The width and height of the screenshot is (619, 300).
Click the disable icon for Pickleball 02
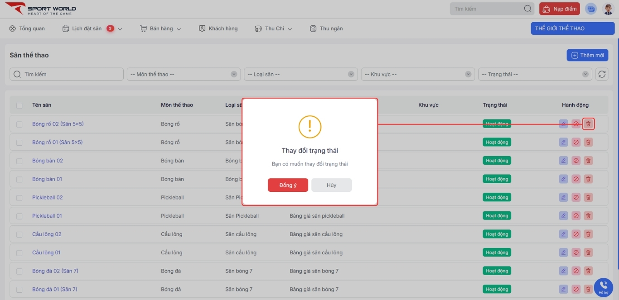pos(576,197)
